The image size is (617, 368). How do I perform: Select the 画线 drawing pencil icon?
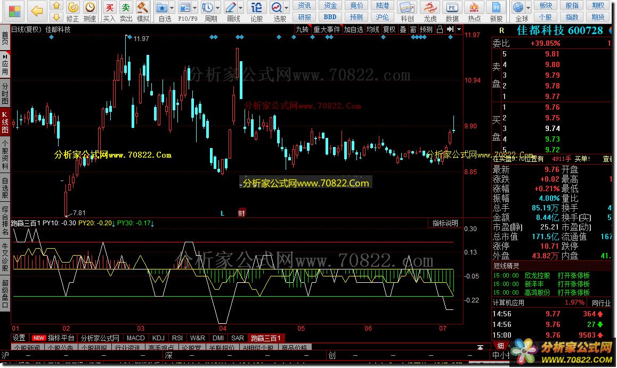[231, 7]
